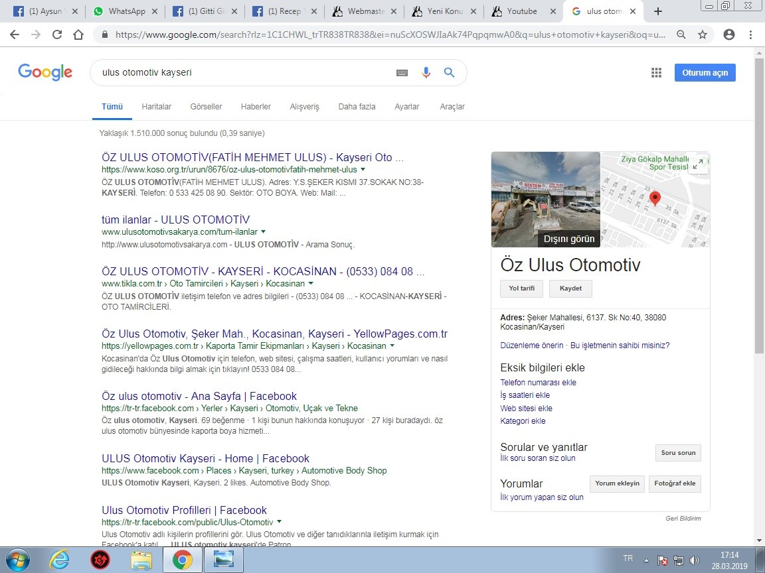Click the Dışını görün street view photo

[x=545, y=199]
